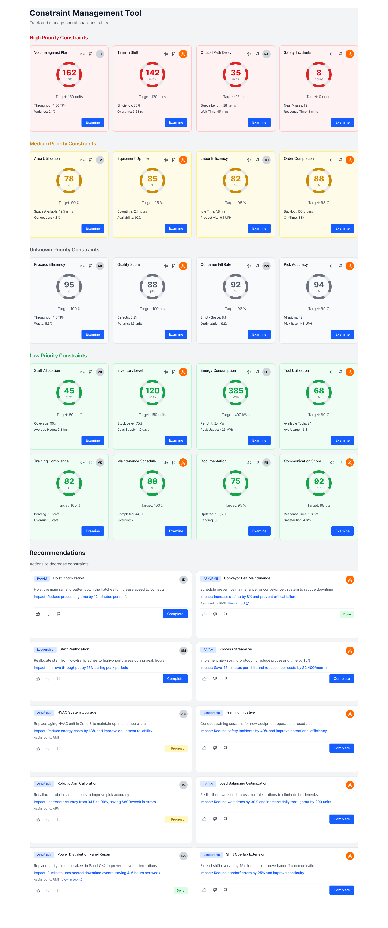388x928 pixels.
Task: Flag the Training Compliance constraint
Action: pyautogui.click(x=91, y=463)
